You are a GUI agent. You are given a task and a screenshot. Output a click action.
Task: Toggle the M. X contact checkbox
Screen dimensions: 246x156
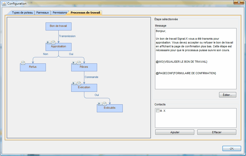158,111
